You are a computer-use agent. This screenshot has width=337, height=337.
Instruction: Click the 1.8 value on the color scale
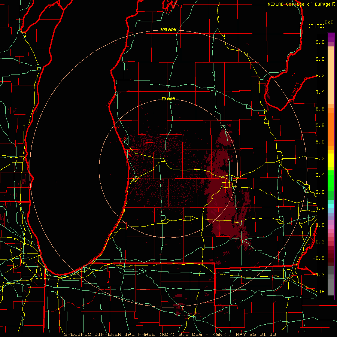tap(320, 209)
